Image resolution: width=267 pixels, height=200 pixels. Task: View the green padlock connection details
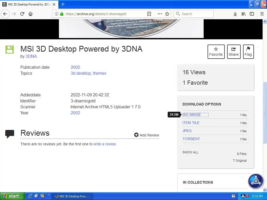tap(62, 14)
